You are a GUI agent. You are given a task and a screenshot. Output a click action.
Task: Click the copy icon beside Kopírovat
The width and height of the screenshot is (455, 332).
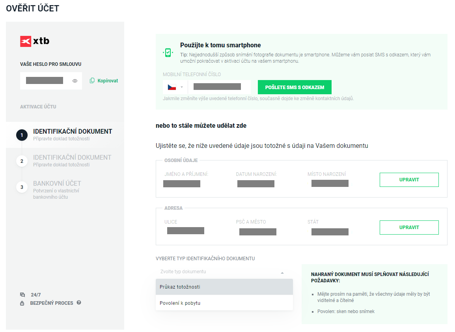point(92,81)
